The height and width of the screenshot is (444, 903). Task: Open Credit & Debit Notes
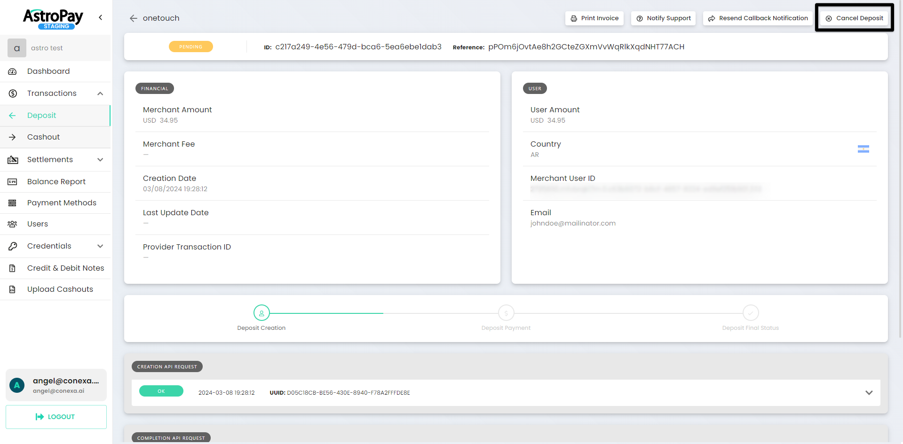click(55, 268)
